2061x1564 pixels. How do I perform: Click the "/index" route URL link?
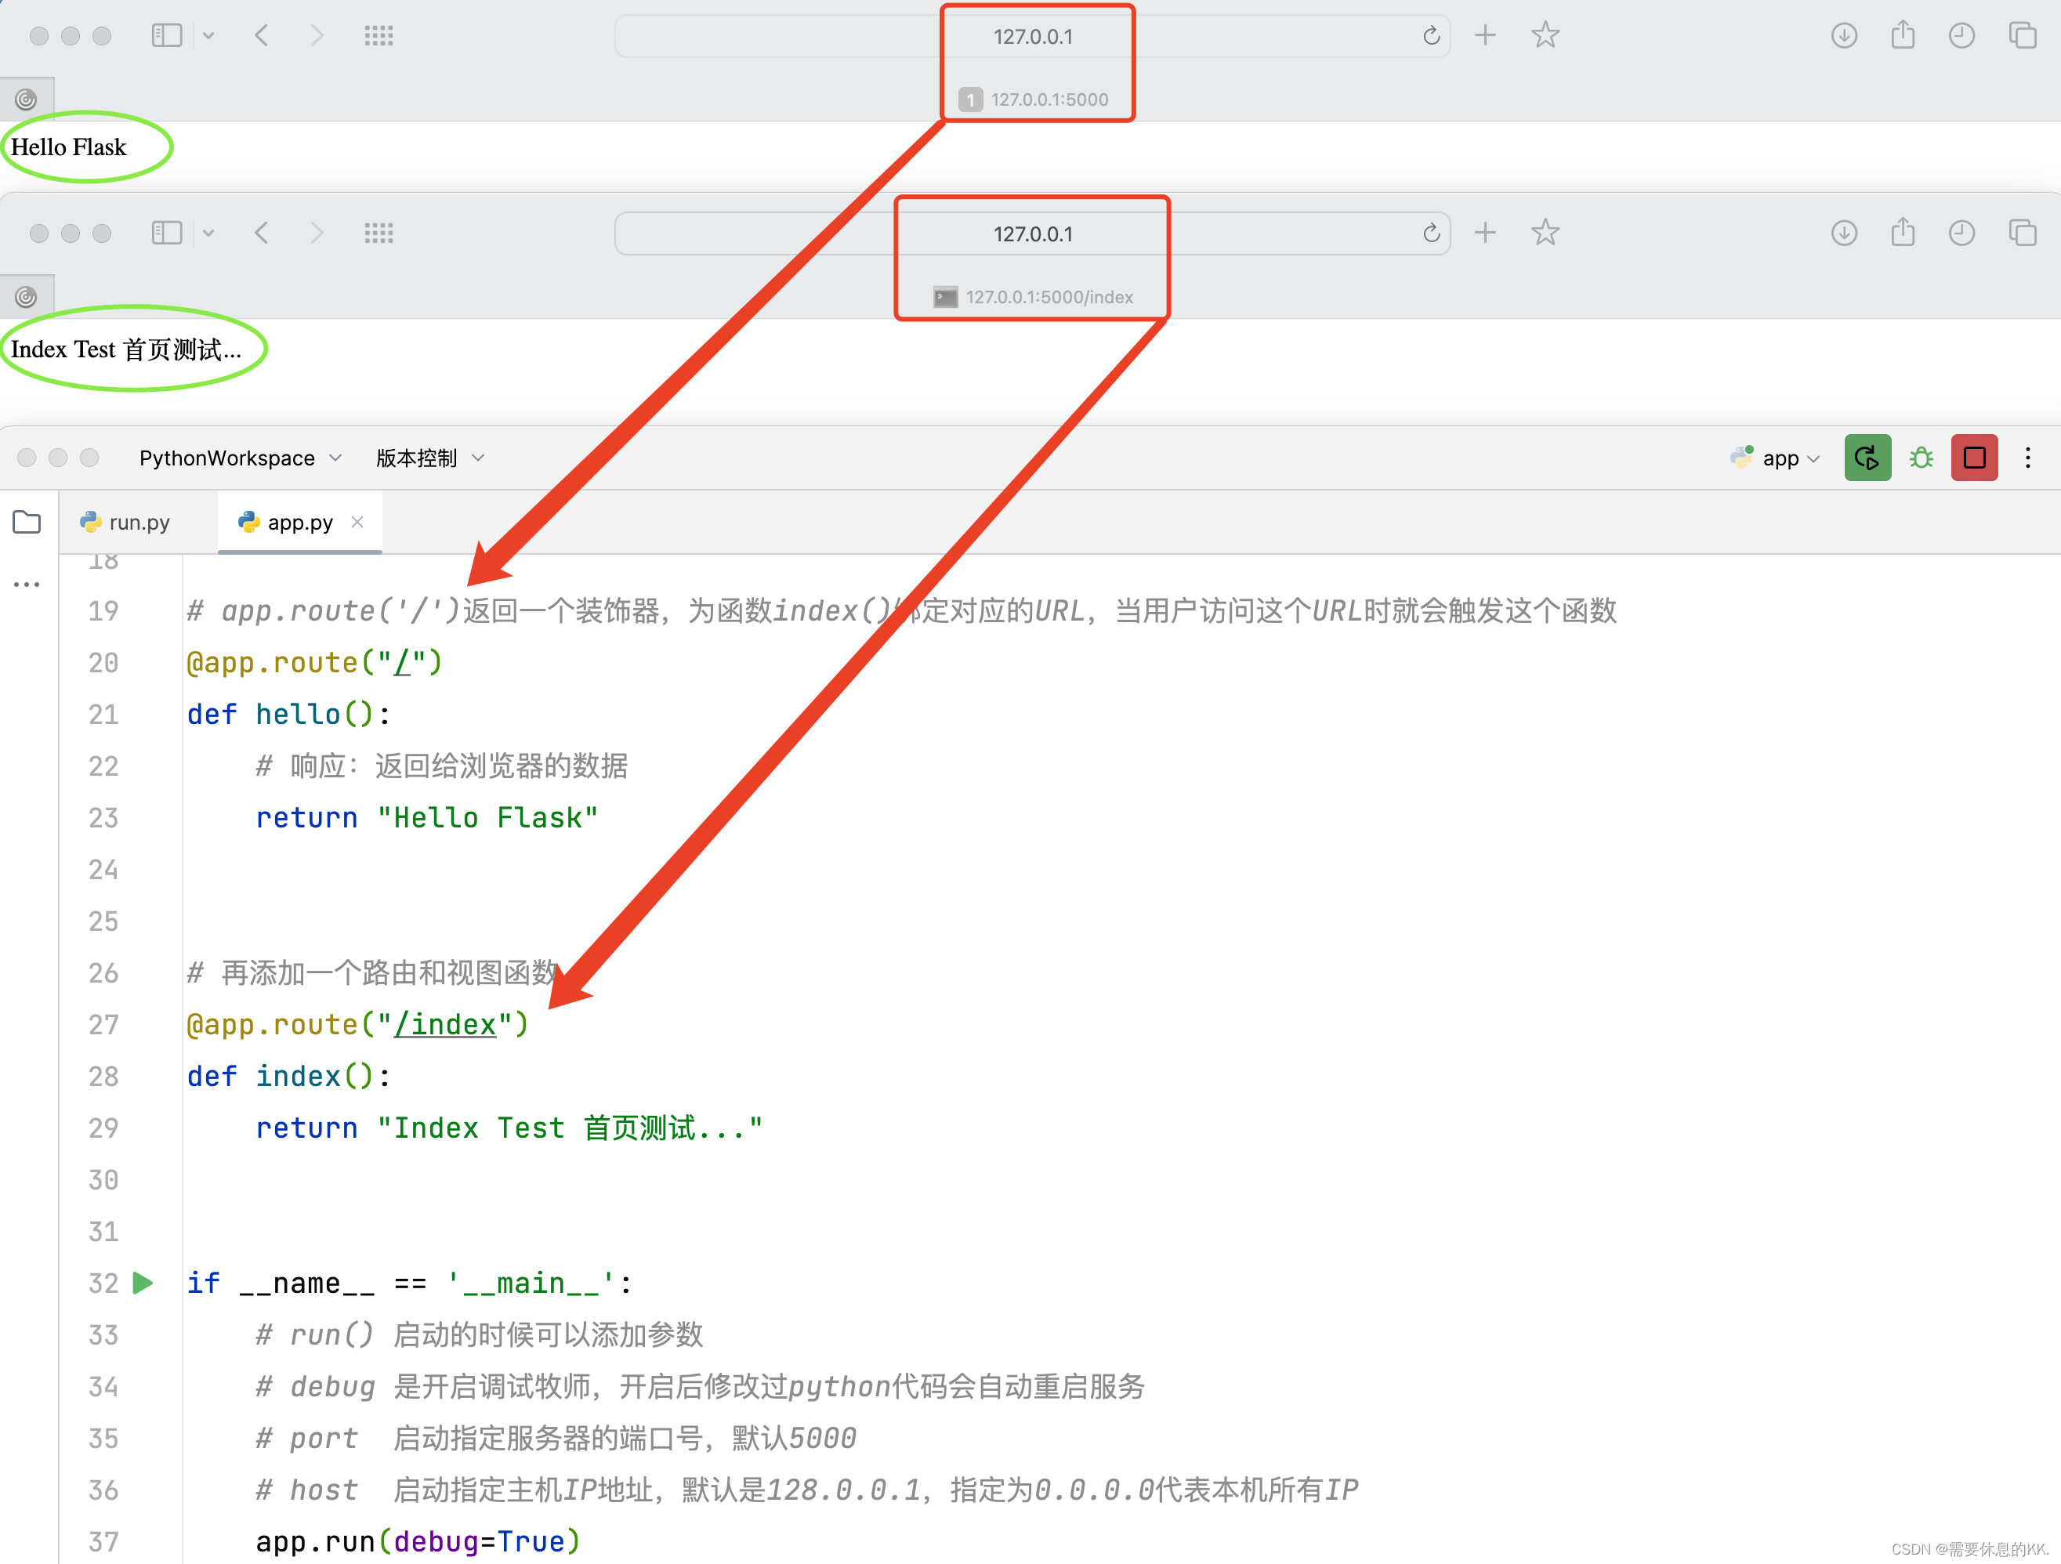pos(444,1025)
